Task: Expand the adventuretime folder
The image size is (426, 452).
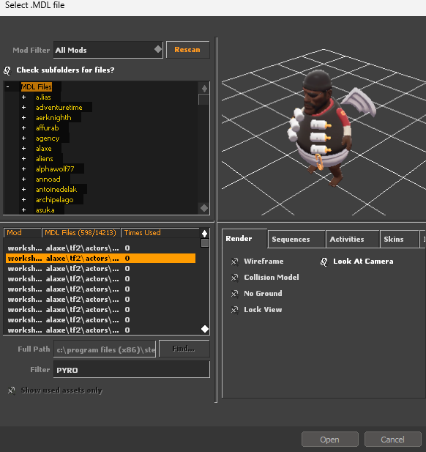Action: [23, 108]
